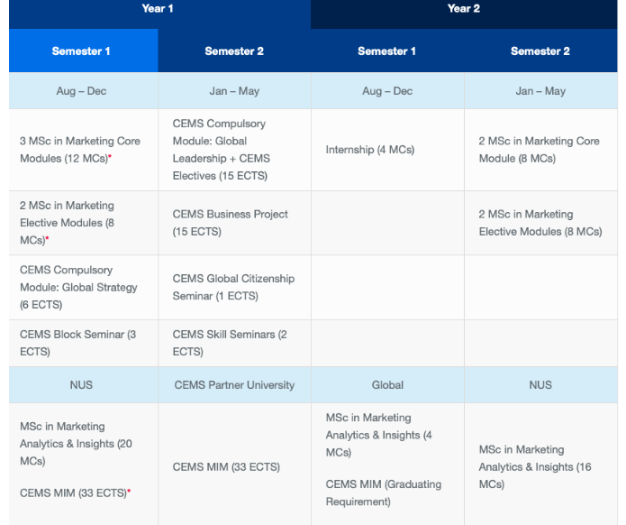
Task: Select 'CEMS MIM (Graduating Requirement)' text
Action: tap(384, 493)
